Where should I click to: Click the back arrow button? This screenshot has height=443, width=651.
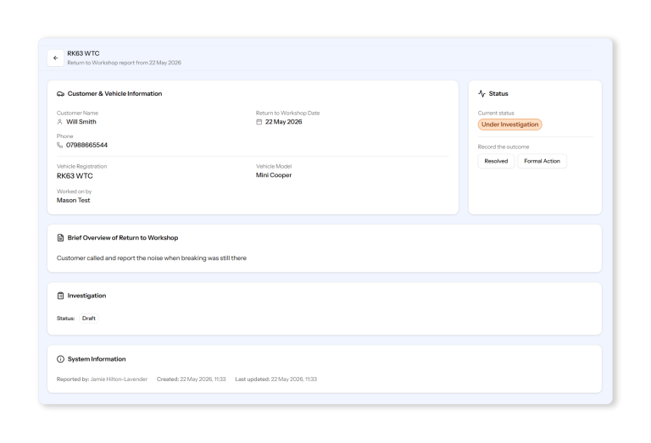(56, 58)
